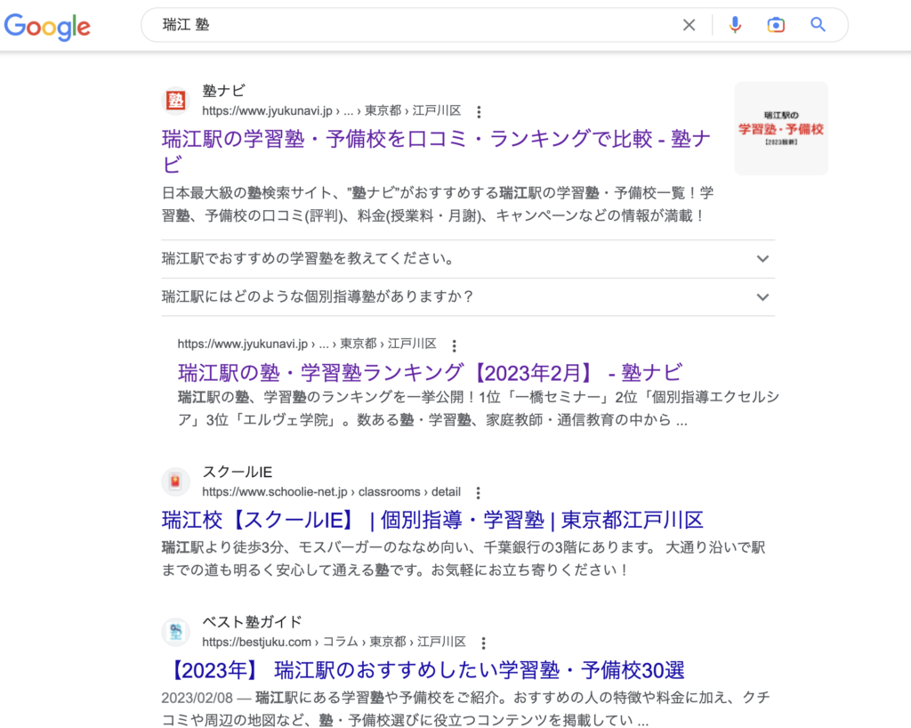Expand 瑞江駅でおすすめの学習塾を教えてください question

[x=468, y=259]
